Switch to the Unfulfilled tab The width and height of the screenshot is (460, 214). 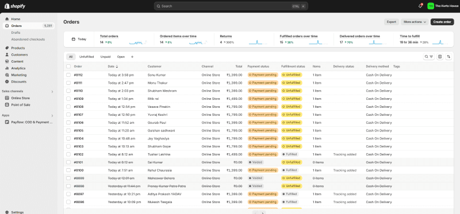pyautogui.click(x=87, y=57)
